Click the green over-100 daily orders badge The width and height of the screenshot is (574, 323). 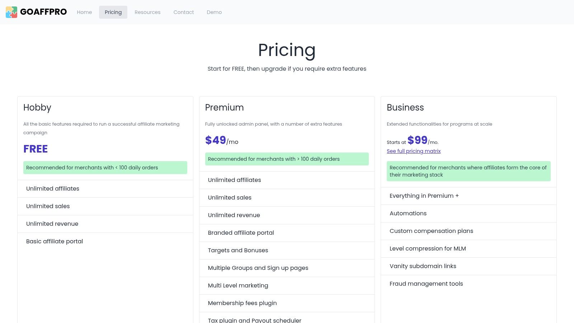pos(287,159)
